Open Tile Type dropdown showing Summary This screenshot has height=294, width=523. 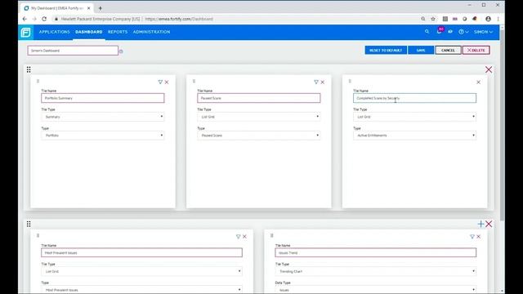(x=103, y=117)
